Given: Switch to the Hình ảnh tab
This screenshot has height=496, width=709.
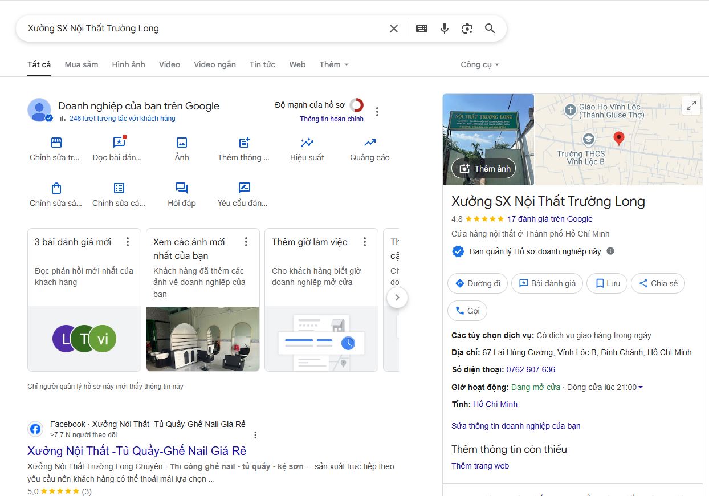Looking at the screenshot, I should coord(129,64).
